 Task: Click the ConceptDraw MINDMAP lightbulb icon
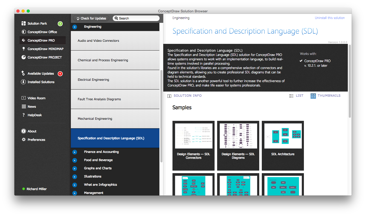(x=24, y=49)
